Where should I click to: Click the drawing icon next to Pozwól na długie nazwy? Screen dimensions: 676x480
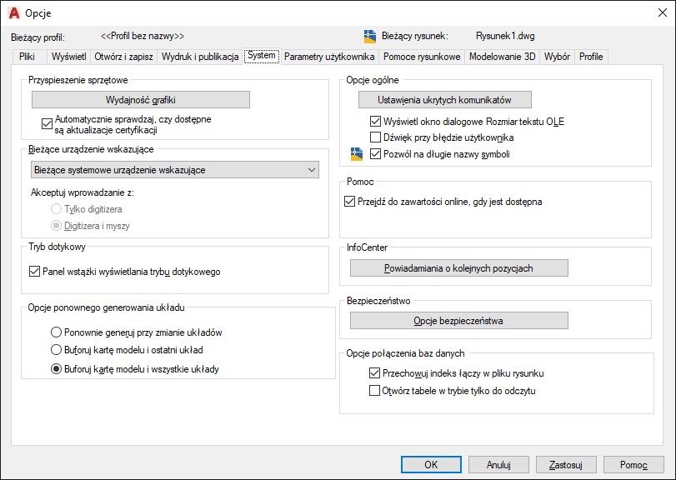[358, 153]
